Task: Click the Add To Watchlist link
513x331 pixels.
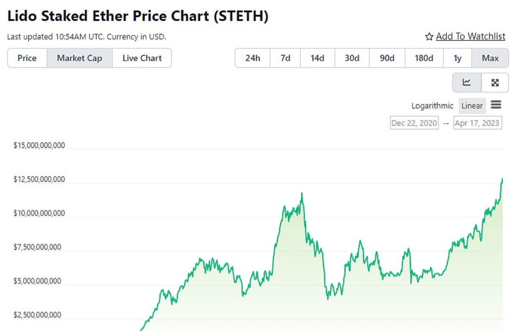Action: click(x=470, y=36)
